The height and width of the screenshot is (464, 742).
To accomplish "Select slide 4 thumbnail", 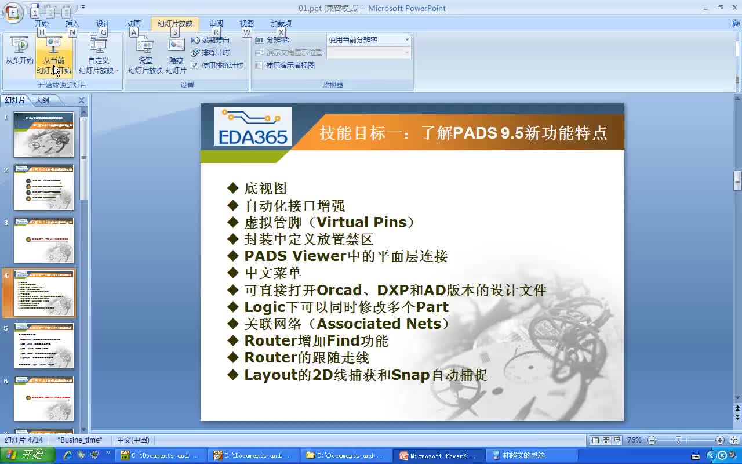I will click(44, 293).
